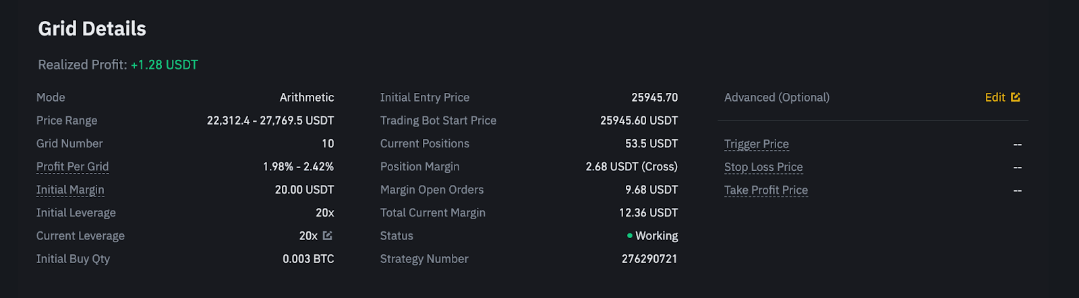Click the green Working status dot
The image size is (1079, 298).
pyautogui.click(x=630, y=235)
